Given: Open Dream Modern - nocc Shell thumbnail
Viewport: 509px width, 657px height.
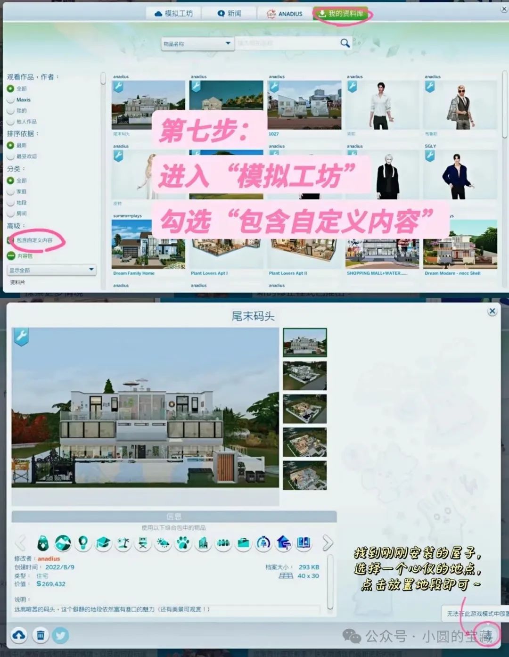Looking at the screenshot, I should (460, 244).
